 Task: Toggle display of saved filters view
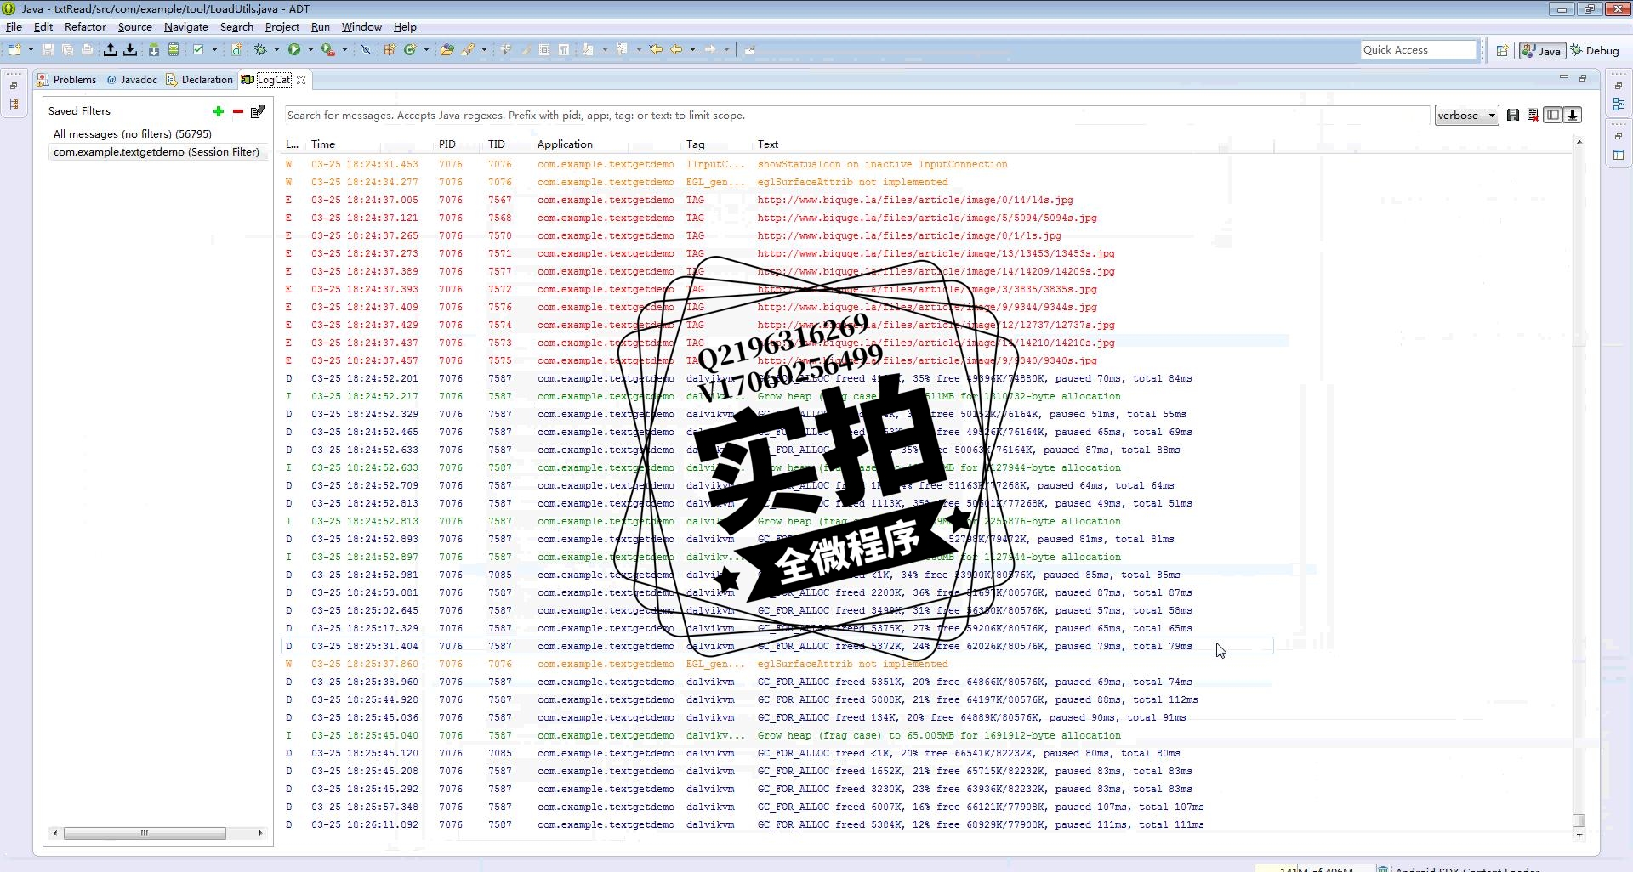click(1553, 116)
